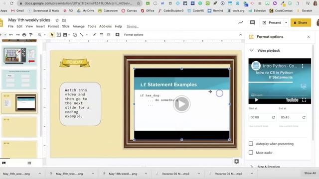Click the preview video three-dot menu

303,66
